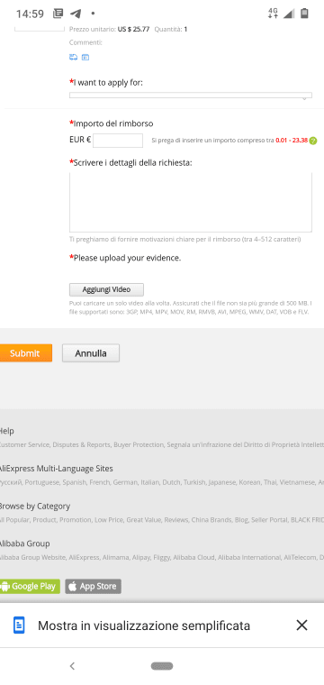Viewport: 324px width, 685px height.
Task: Open the green question mark help icon
Action: (312, 141)
